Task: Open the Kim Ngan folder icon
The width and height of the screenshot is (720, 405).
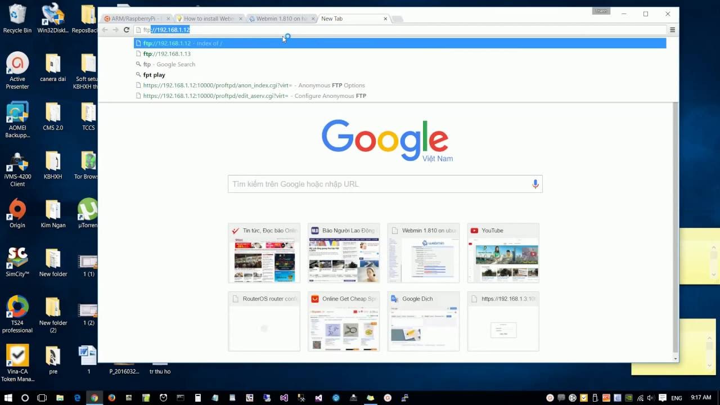Action: 53,214
